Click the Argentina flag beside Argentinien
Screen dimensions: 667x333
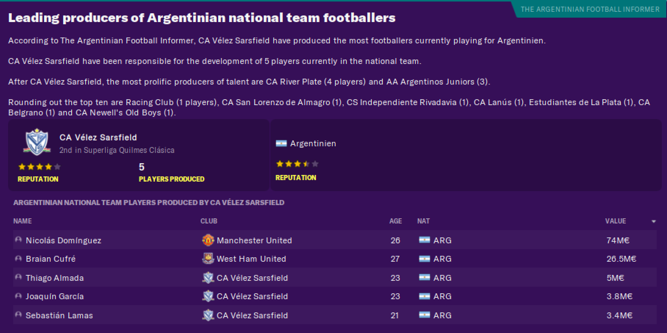point(281,143)
